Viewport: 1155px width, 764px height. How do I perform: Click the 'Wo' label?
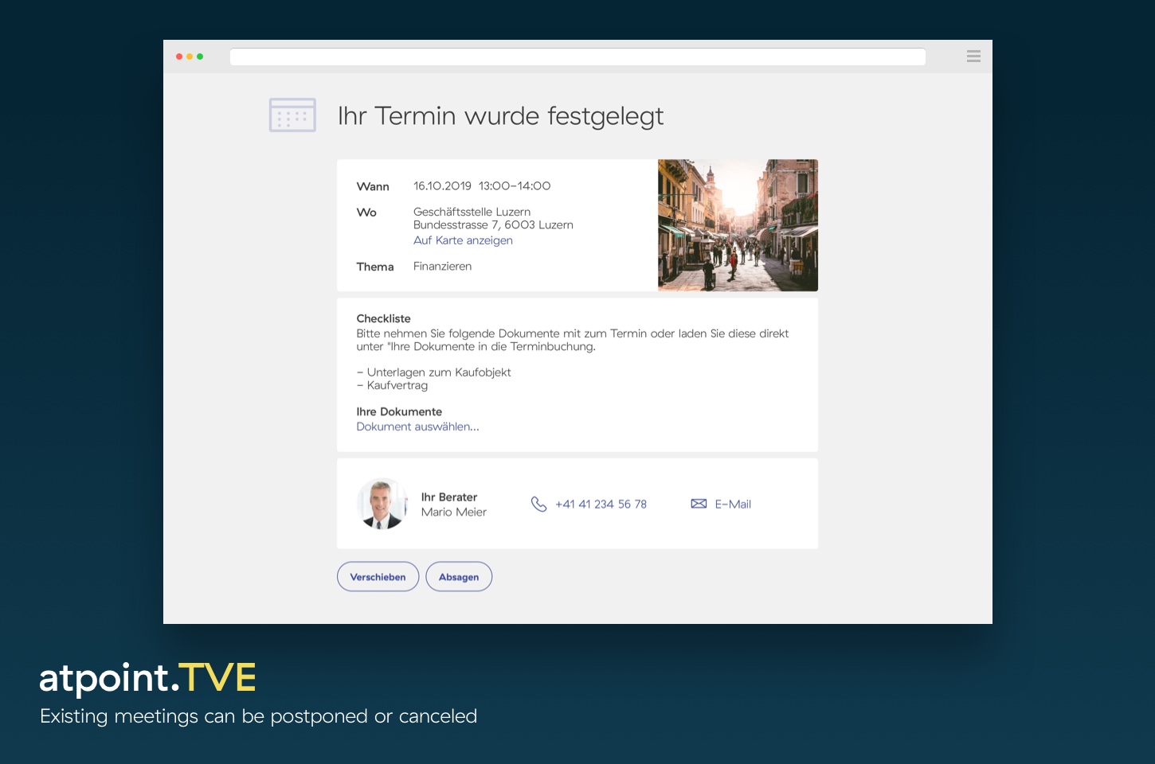click(366, 212)
